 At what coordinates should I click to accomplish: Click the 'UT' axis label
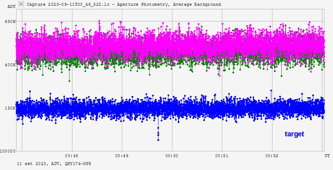click(x=327, y=156)
